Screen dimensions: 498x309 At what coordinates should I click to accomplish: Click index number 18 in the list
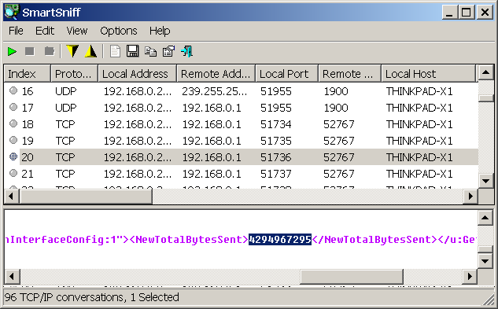pyautogui.click(x=28, y=124)
